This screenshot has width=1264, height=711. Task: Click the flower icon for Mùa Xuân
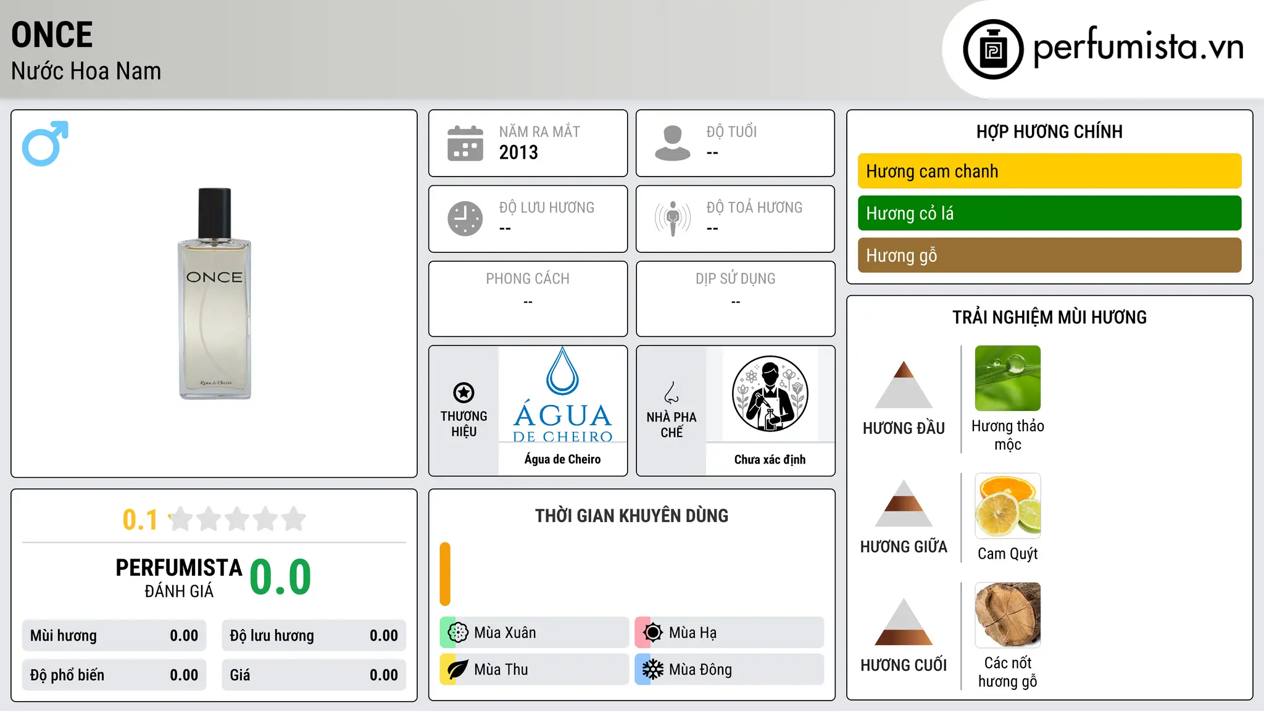pyautogui.click(x=458, y=633)
